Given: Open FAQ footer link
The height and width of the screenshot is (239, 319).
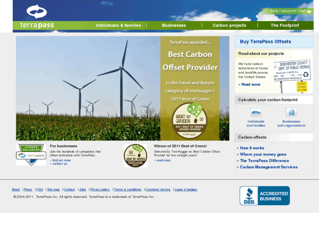Looking at the screenshot, I should [39, 189].
